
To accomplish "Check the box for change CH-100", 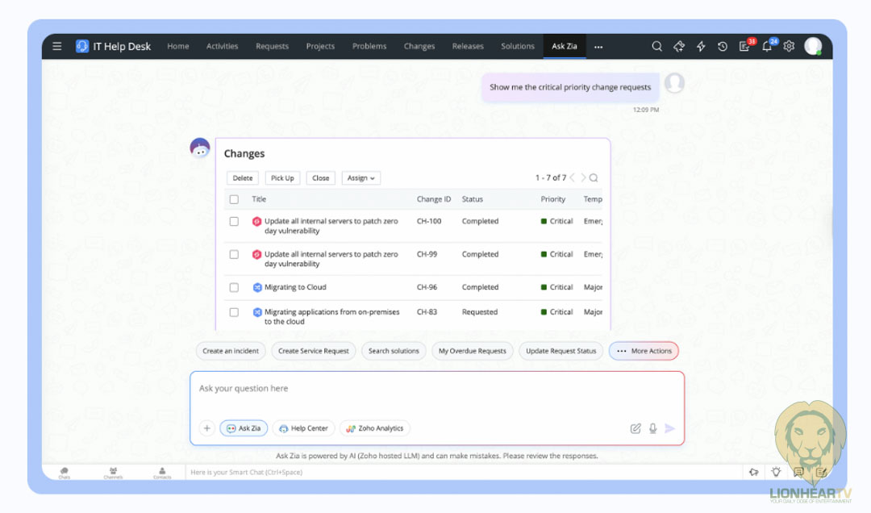I will pos(234,221).
